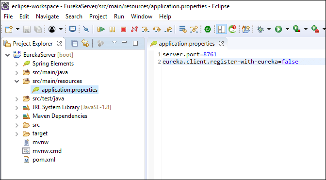Click green Spring Boot relaunch icon

[x=208, y=29]
